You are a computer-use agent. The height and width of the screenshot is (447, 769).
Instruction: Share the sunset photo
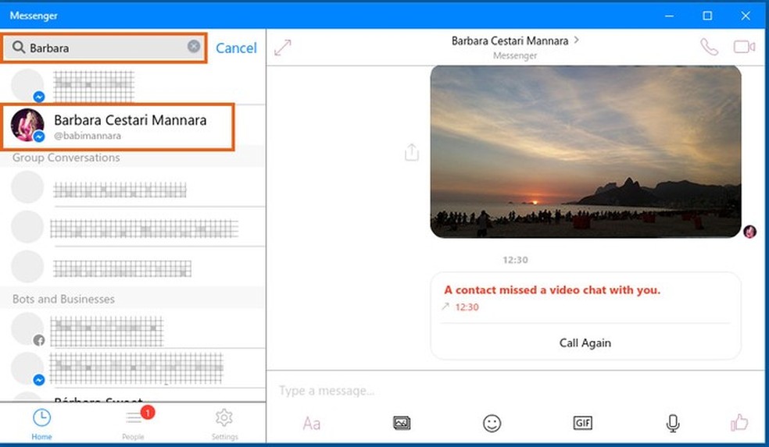(412, 153)
